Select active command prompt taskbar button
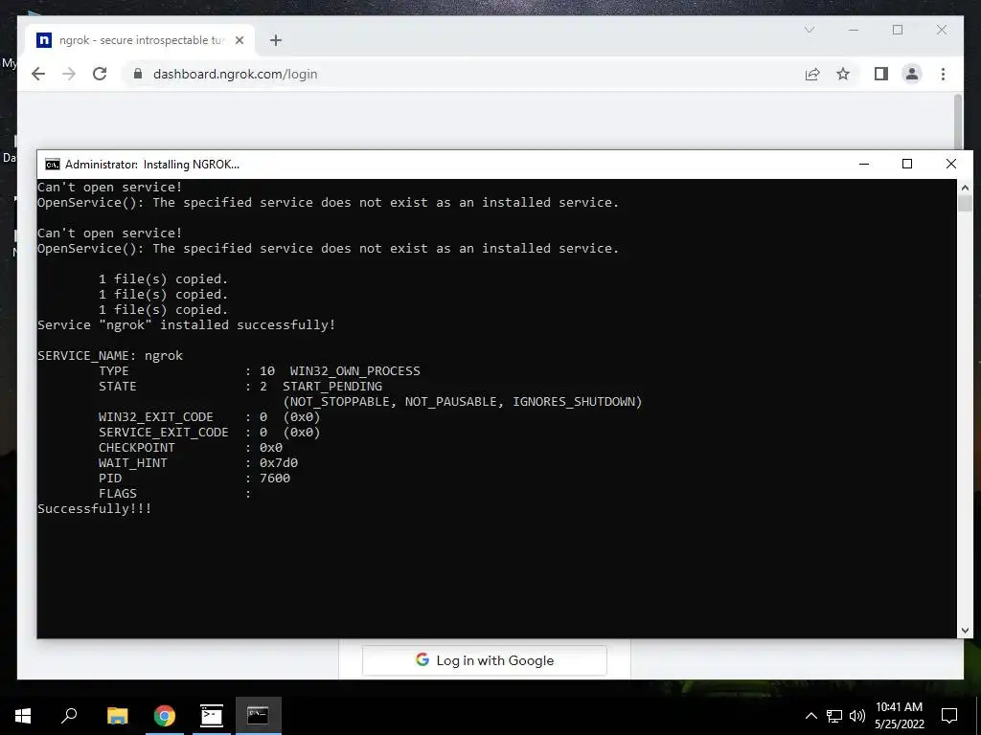The width and height of the screenshot is (981, 735). pyautogui.click(x=259, y=716)
